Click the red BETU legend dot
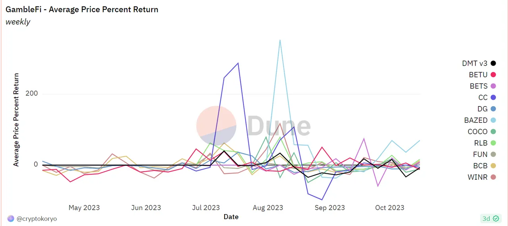Image resolution: width=508 pixels, height=226 pixels. [x=493, y=75]
